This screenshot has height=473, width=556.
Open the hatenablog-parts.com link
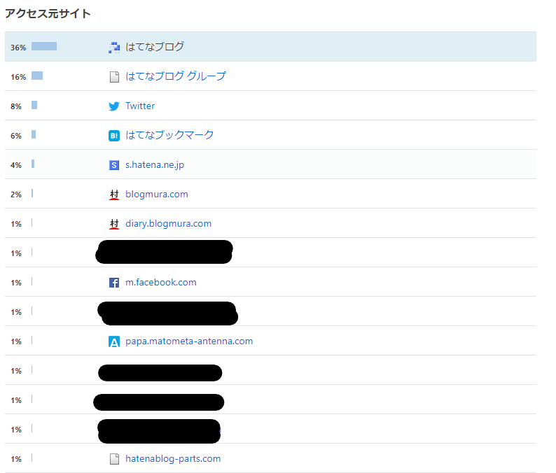(x=173, y=459)
